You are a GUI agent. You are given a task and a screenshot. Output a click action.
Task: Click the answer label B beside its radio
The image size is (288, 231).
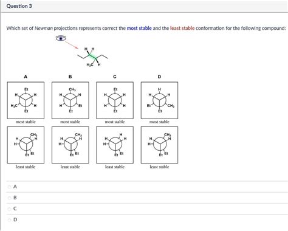[x=15, y=198]
